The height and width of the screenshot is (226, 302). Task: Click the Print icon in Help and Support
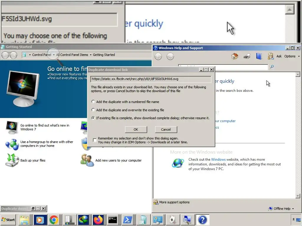tap(247, 56)
